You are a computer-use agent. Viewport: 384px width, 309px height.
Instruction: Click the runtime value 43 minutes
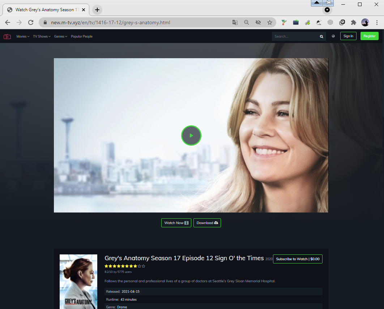pos(129,300)
